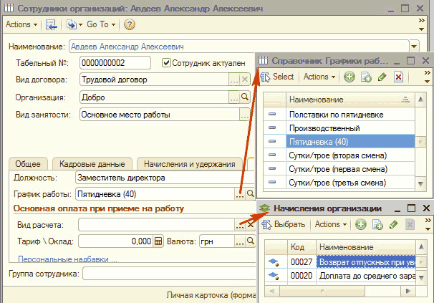Expand employee window toolbar overflow chevron

[422, 21]
